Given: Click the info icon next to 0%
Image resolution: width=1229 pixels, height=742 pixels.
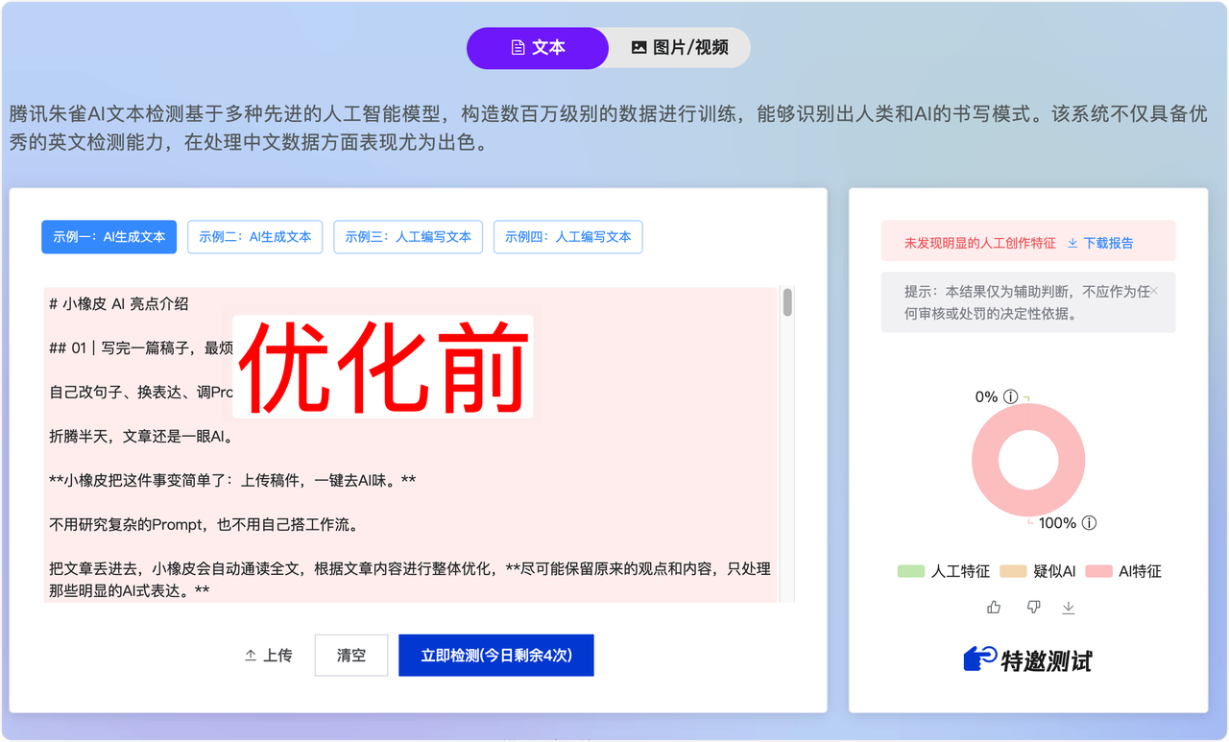Looking at the screenshot, I should 1010,396.
